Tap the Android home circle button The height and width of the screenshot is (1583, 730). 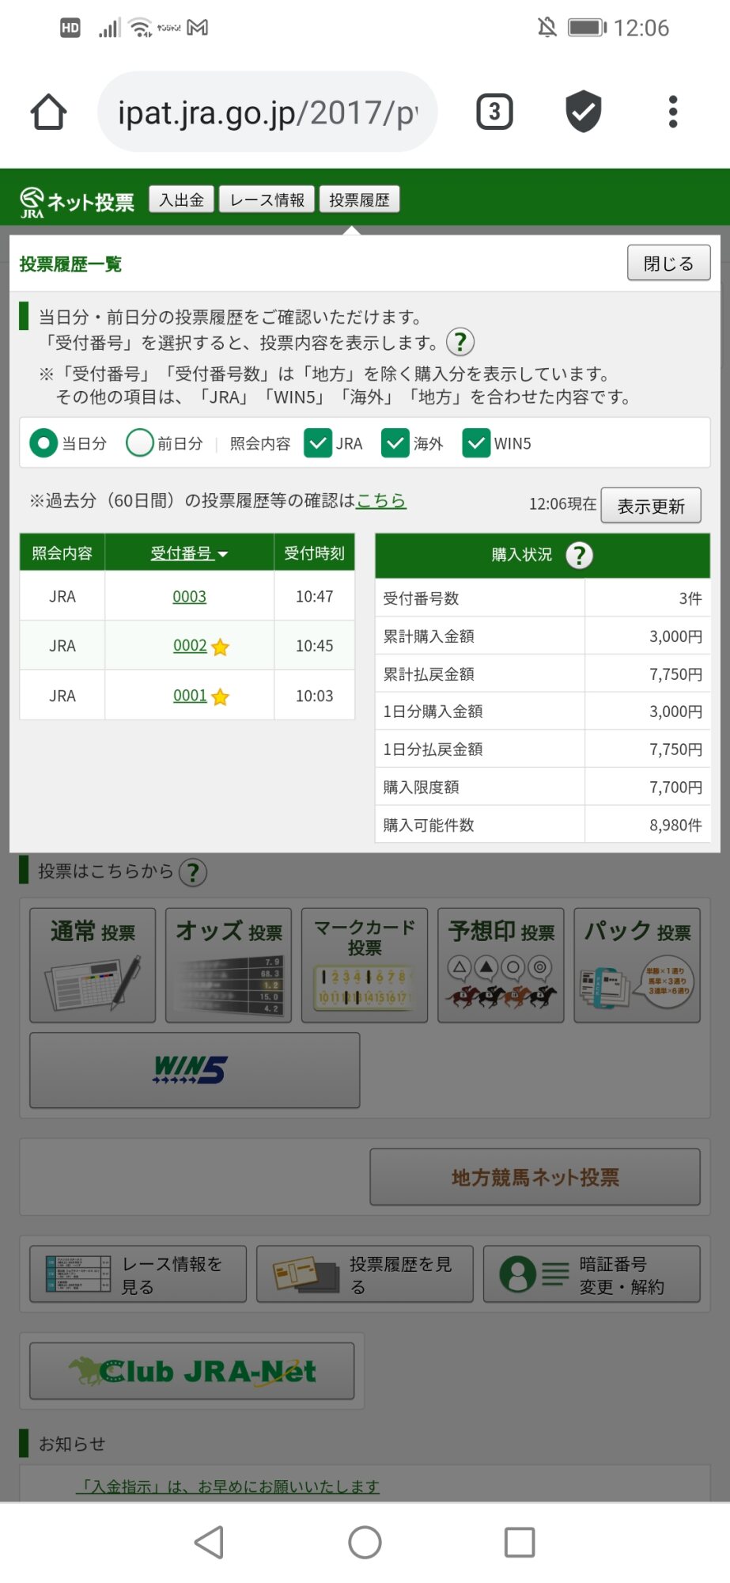365,1542
